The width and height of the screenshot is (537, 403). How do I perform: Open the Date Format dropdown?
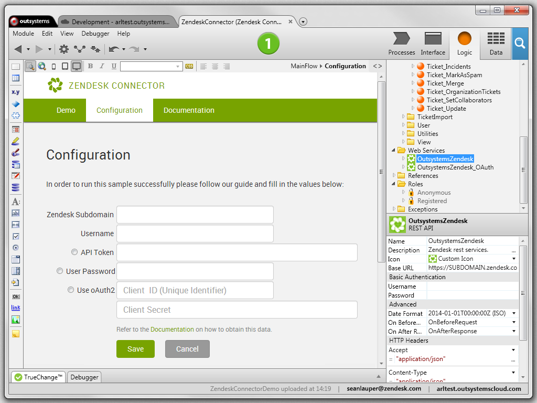pyautogui.click(x=514, y=313)
